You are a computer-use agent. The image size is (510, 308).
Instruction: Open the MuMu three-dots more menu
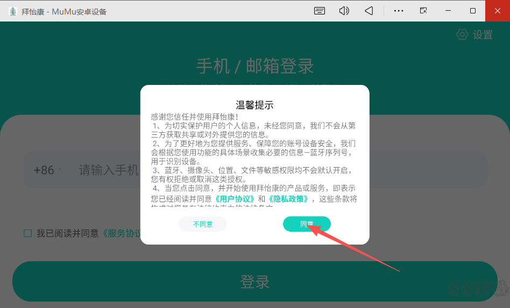point(399,11)
